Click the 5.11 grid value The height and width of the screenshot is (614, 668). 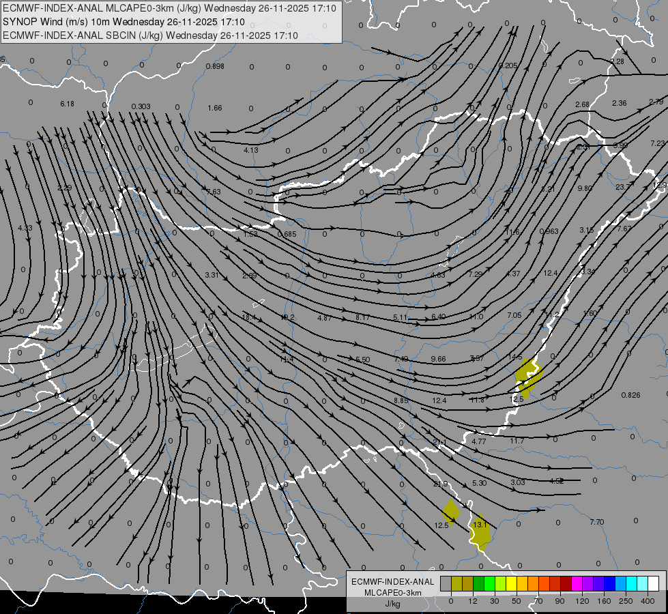[x=401, y=317]
